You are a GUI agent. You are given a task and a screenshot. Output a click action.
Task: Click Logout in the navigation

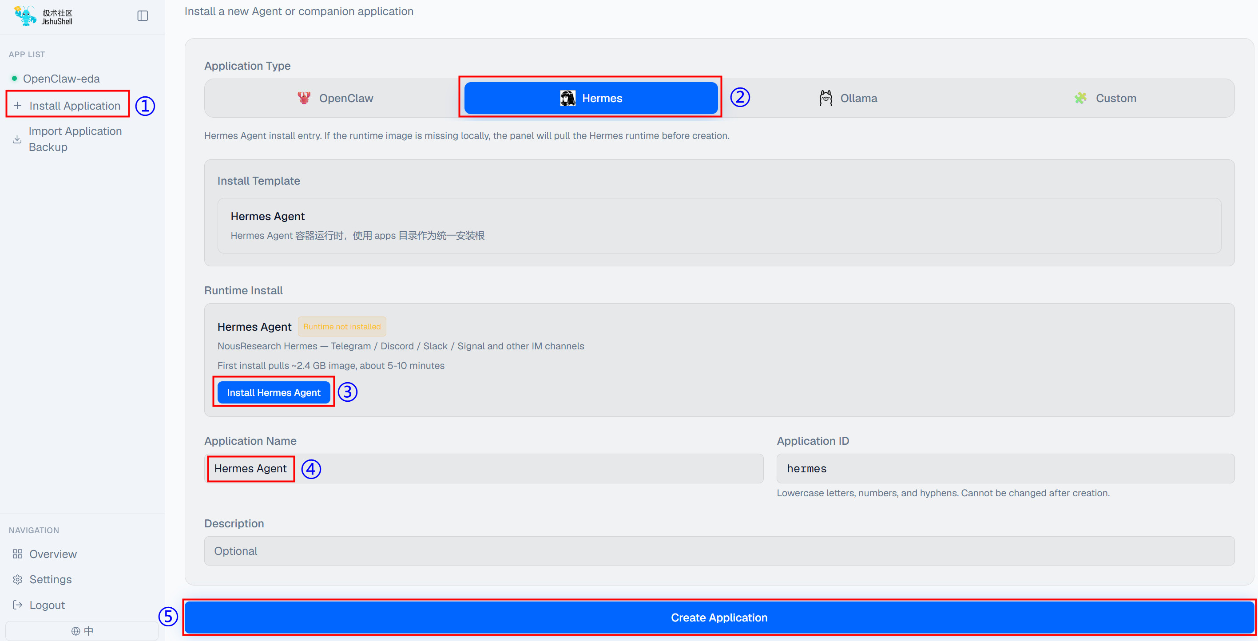coord(47,605)
